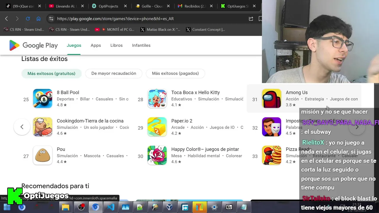Select 'Más exitosos (gratuitos)' filter chip
This screenshot has height=213, width=379.
52,73
